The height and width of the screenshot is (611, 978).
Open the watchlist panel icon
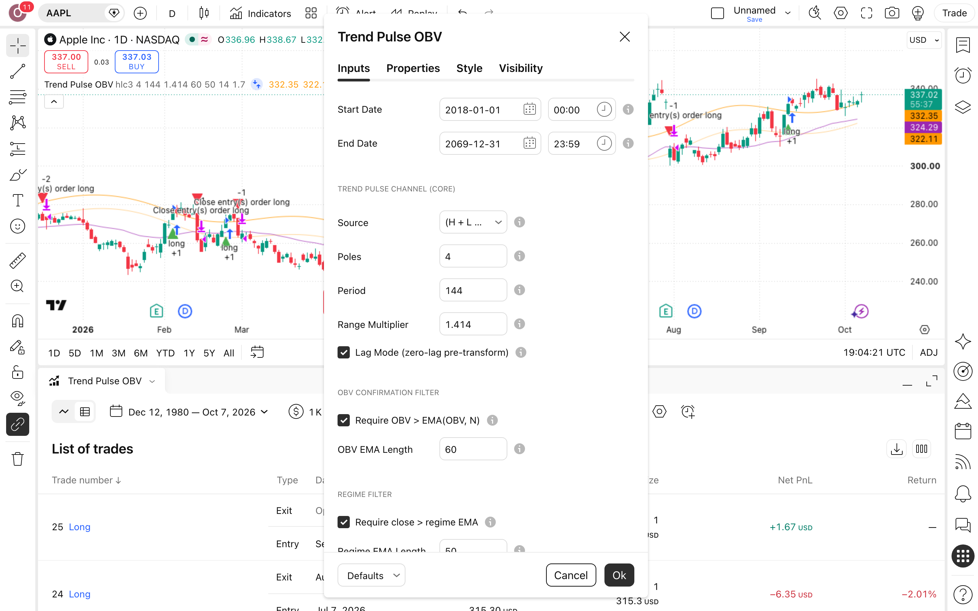[963, 45]
